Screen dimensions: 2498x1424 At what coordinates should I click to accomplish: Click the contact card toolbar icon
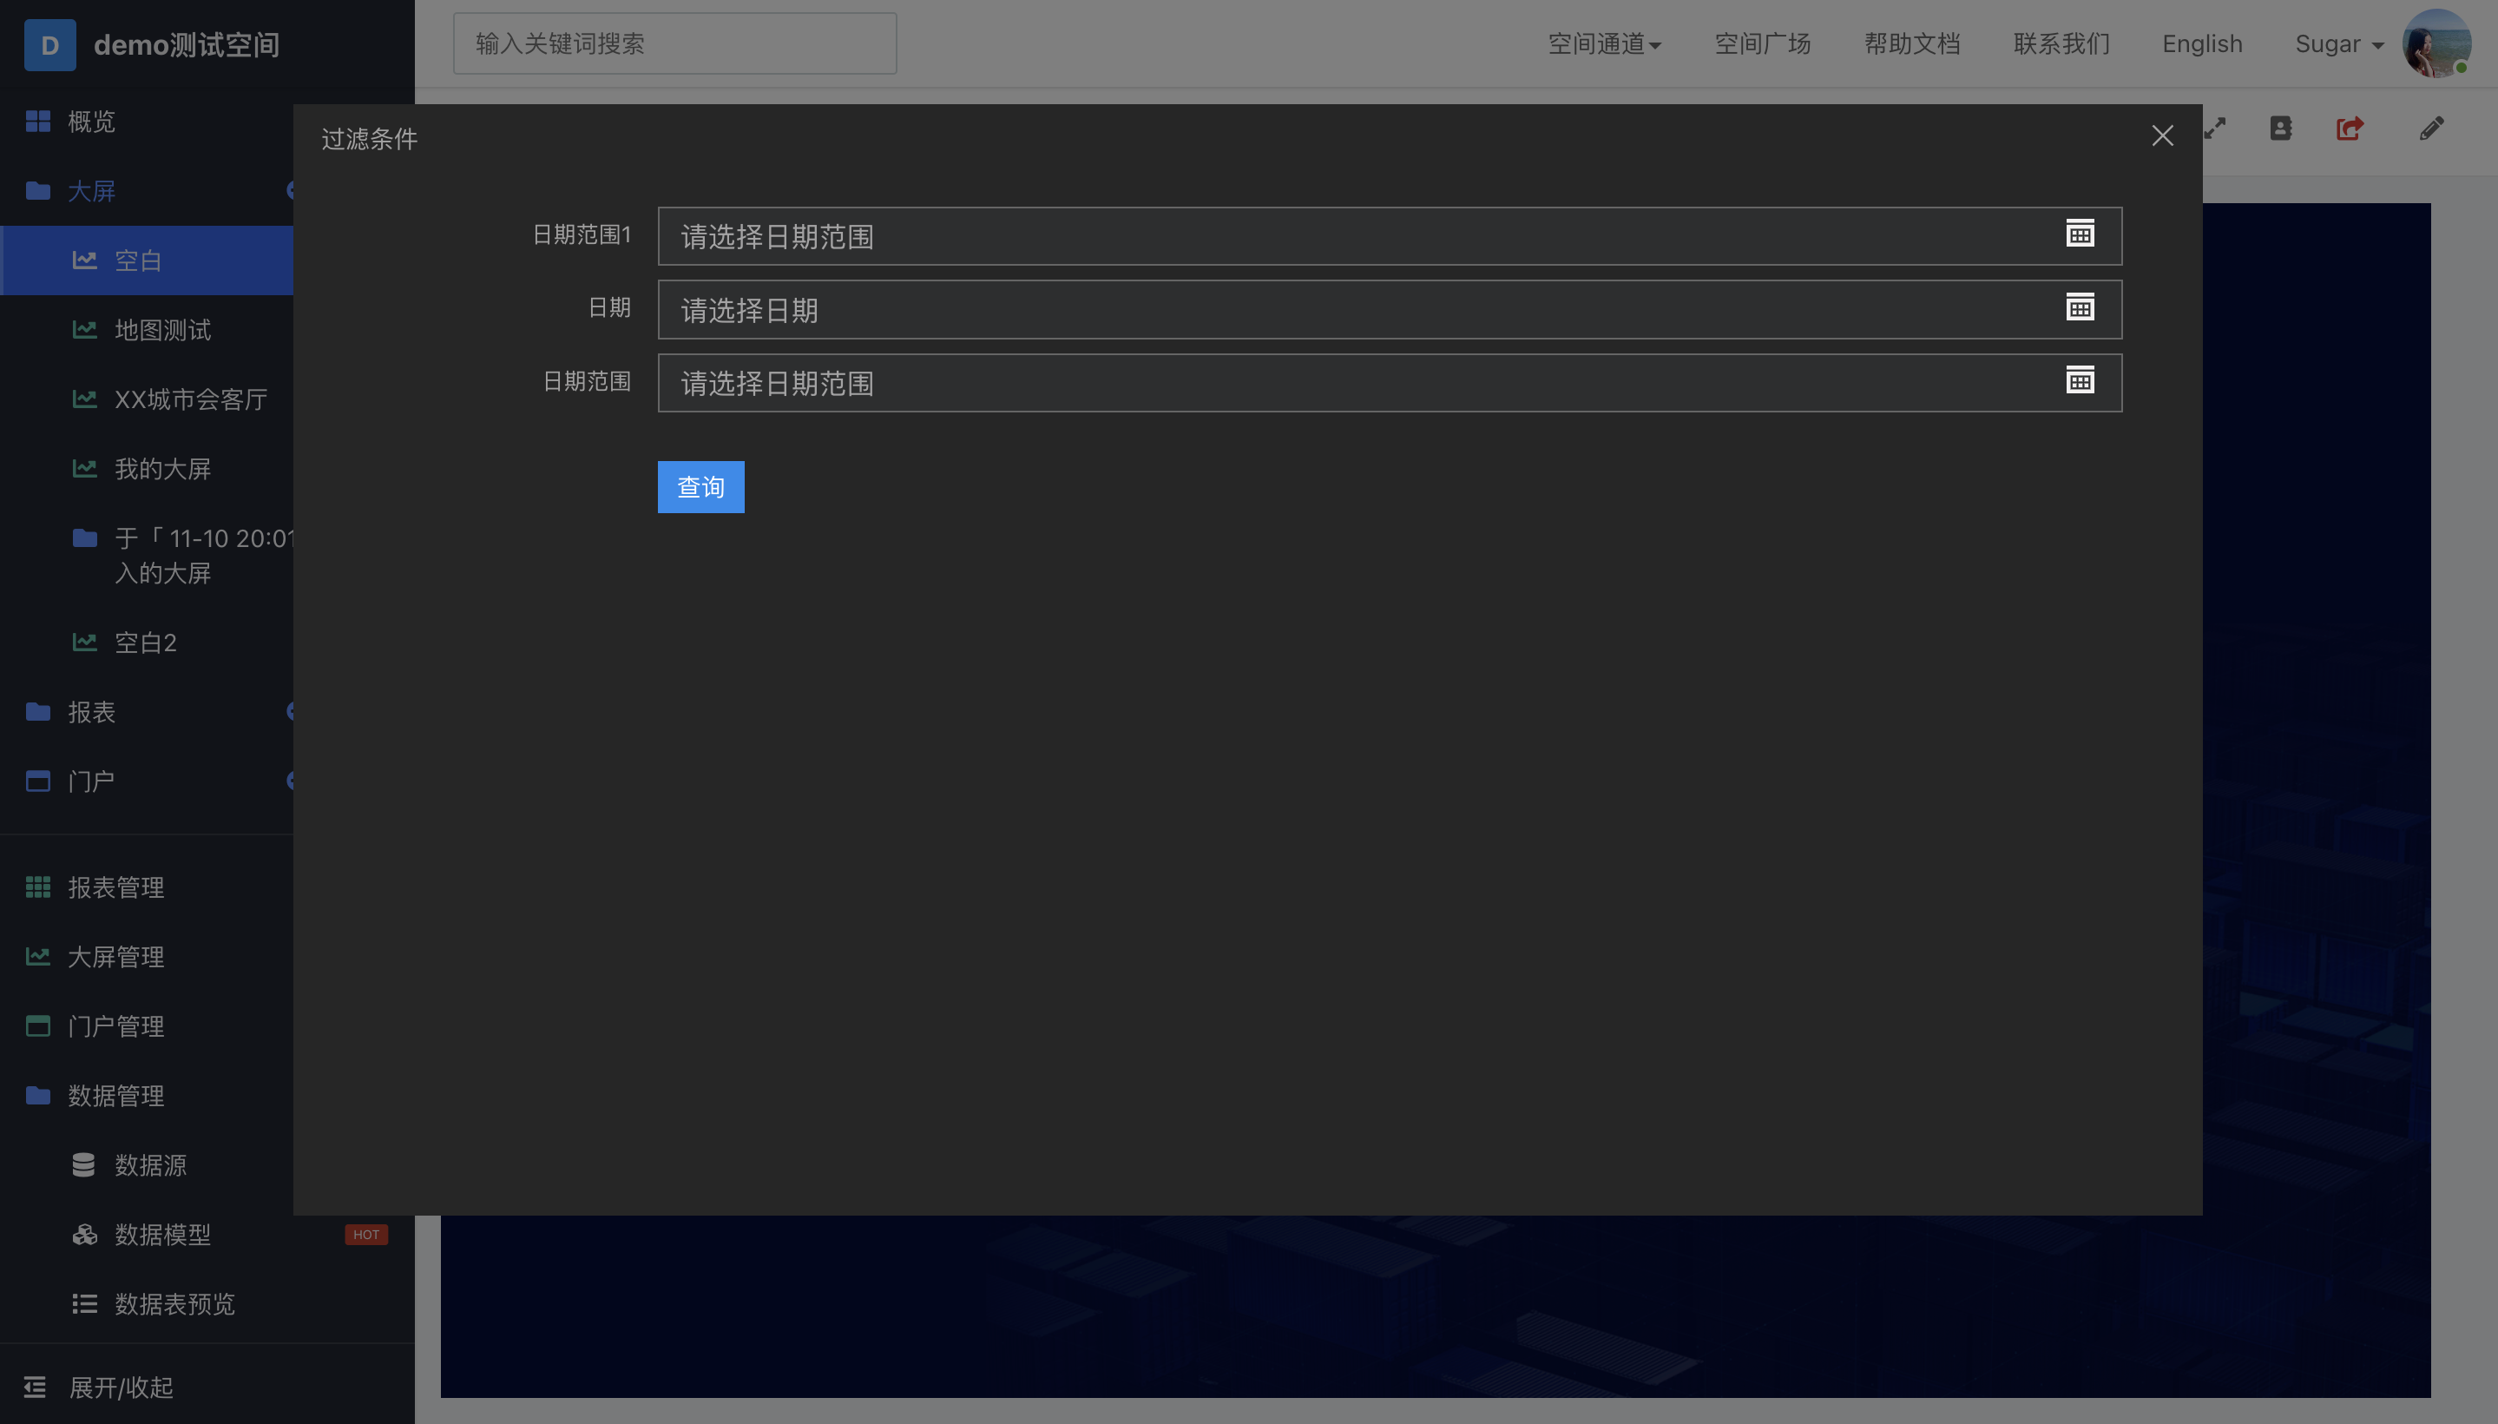click(2281, 129)
